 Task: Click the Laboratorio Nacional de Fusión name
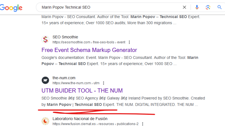pyautogui.click(x=80, y=119)
